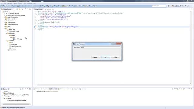Click Cancel in Rename Resource dialog
194x109 pixels.
(x=115, y=57)
